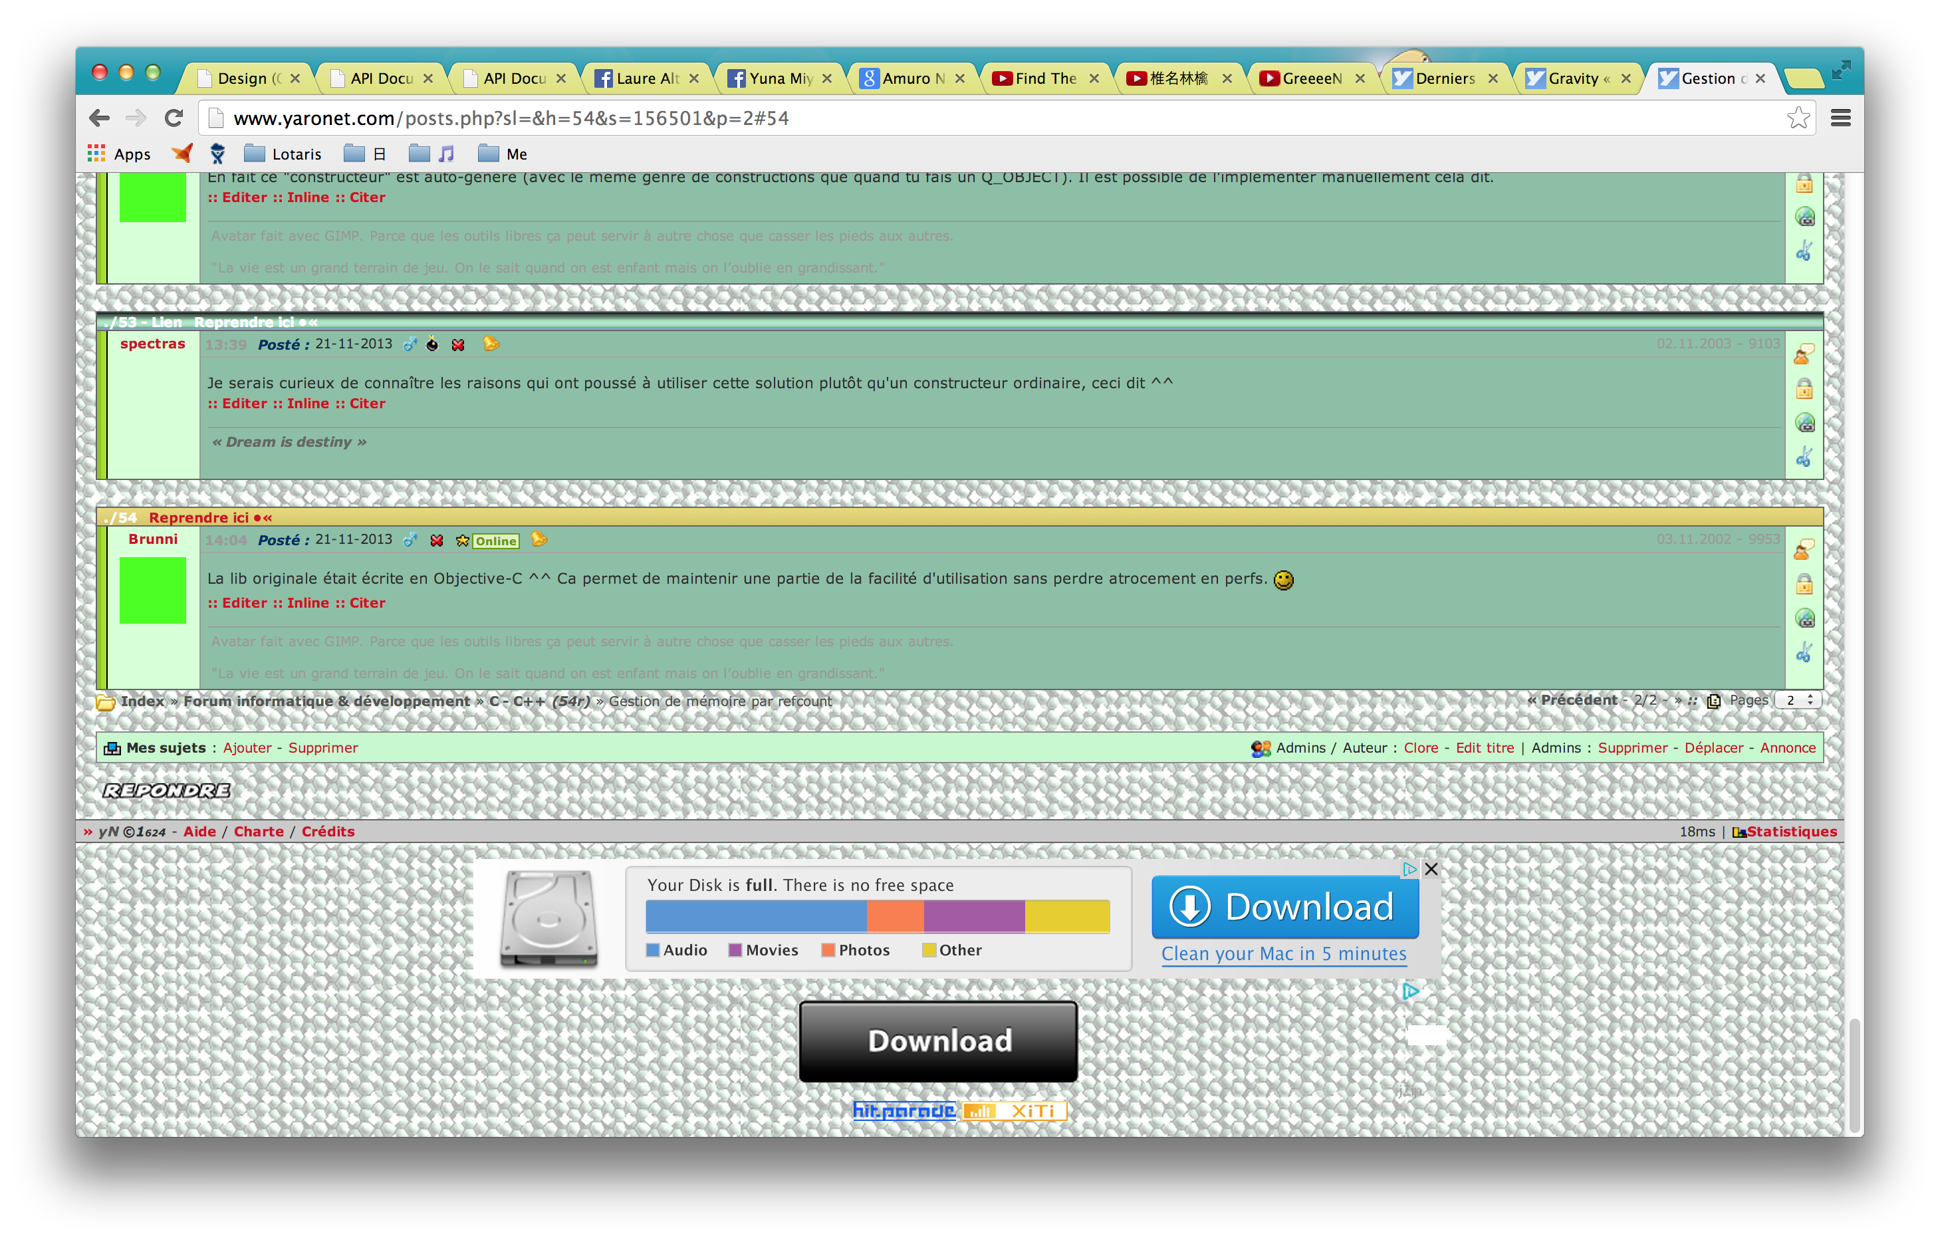Click the yellow tag icon beside the Online badge

(x=539, y=539)
